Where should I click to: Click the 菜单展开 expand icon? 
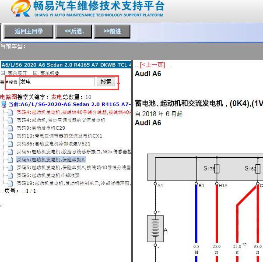coord(3,73)
